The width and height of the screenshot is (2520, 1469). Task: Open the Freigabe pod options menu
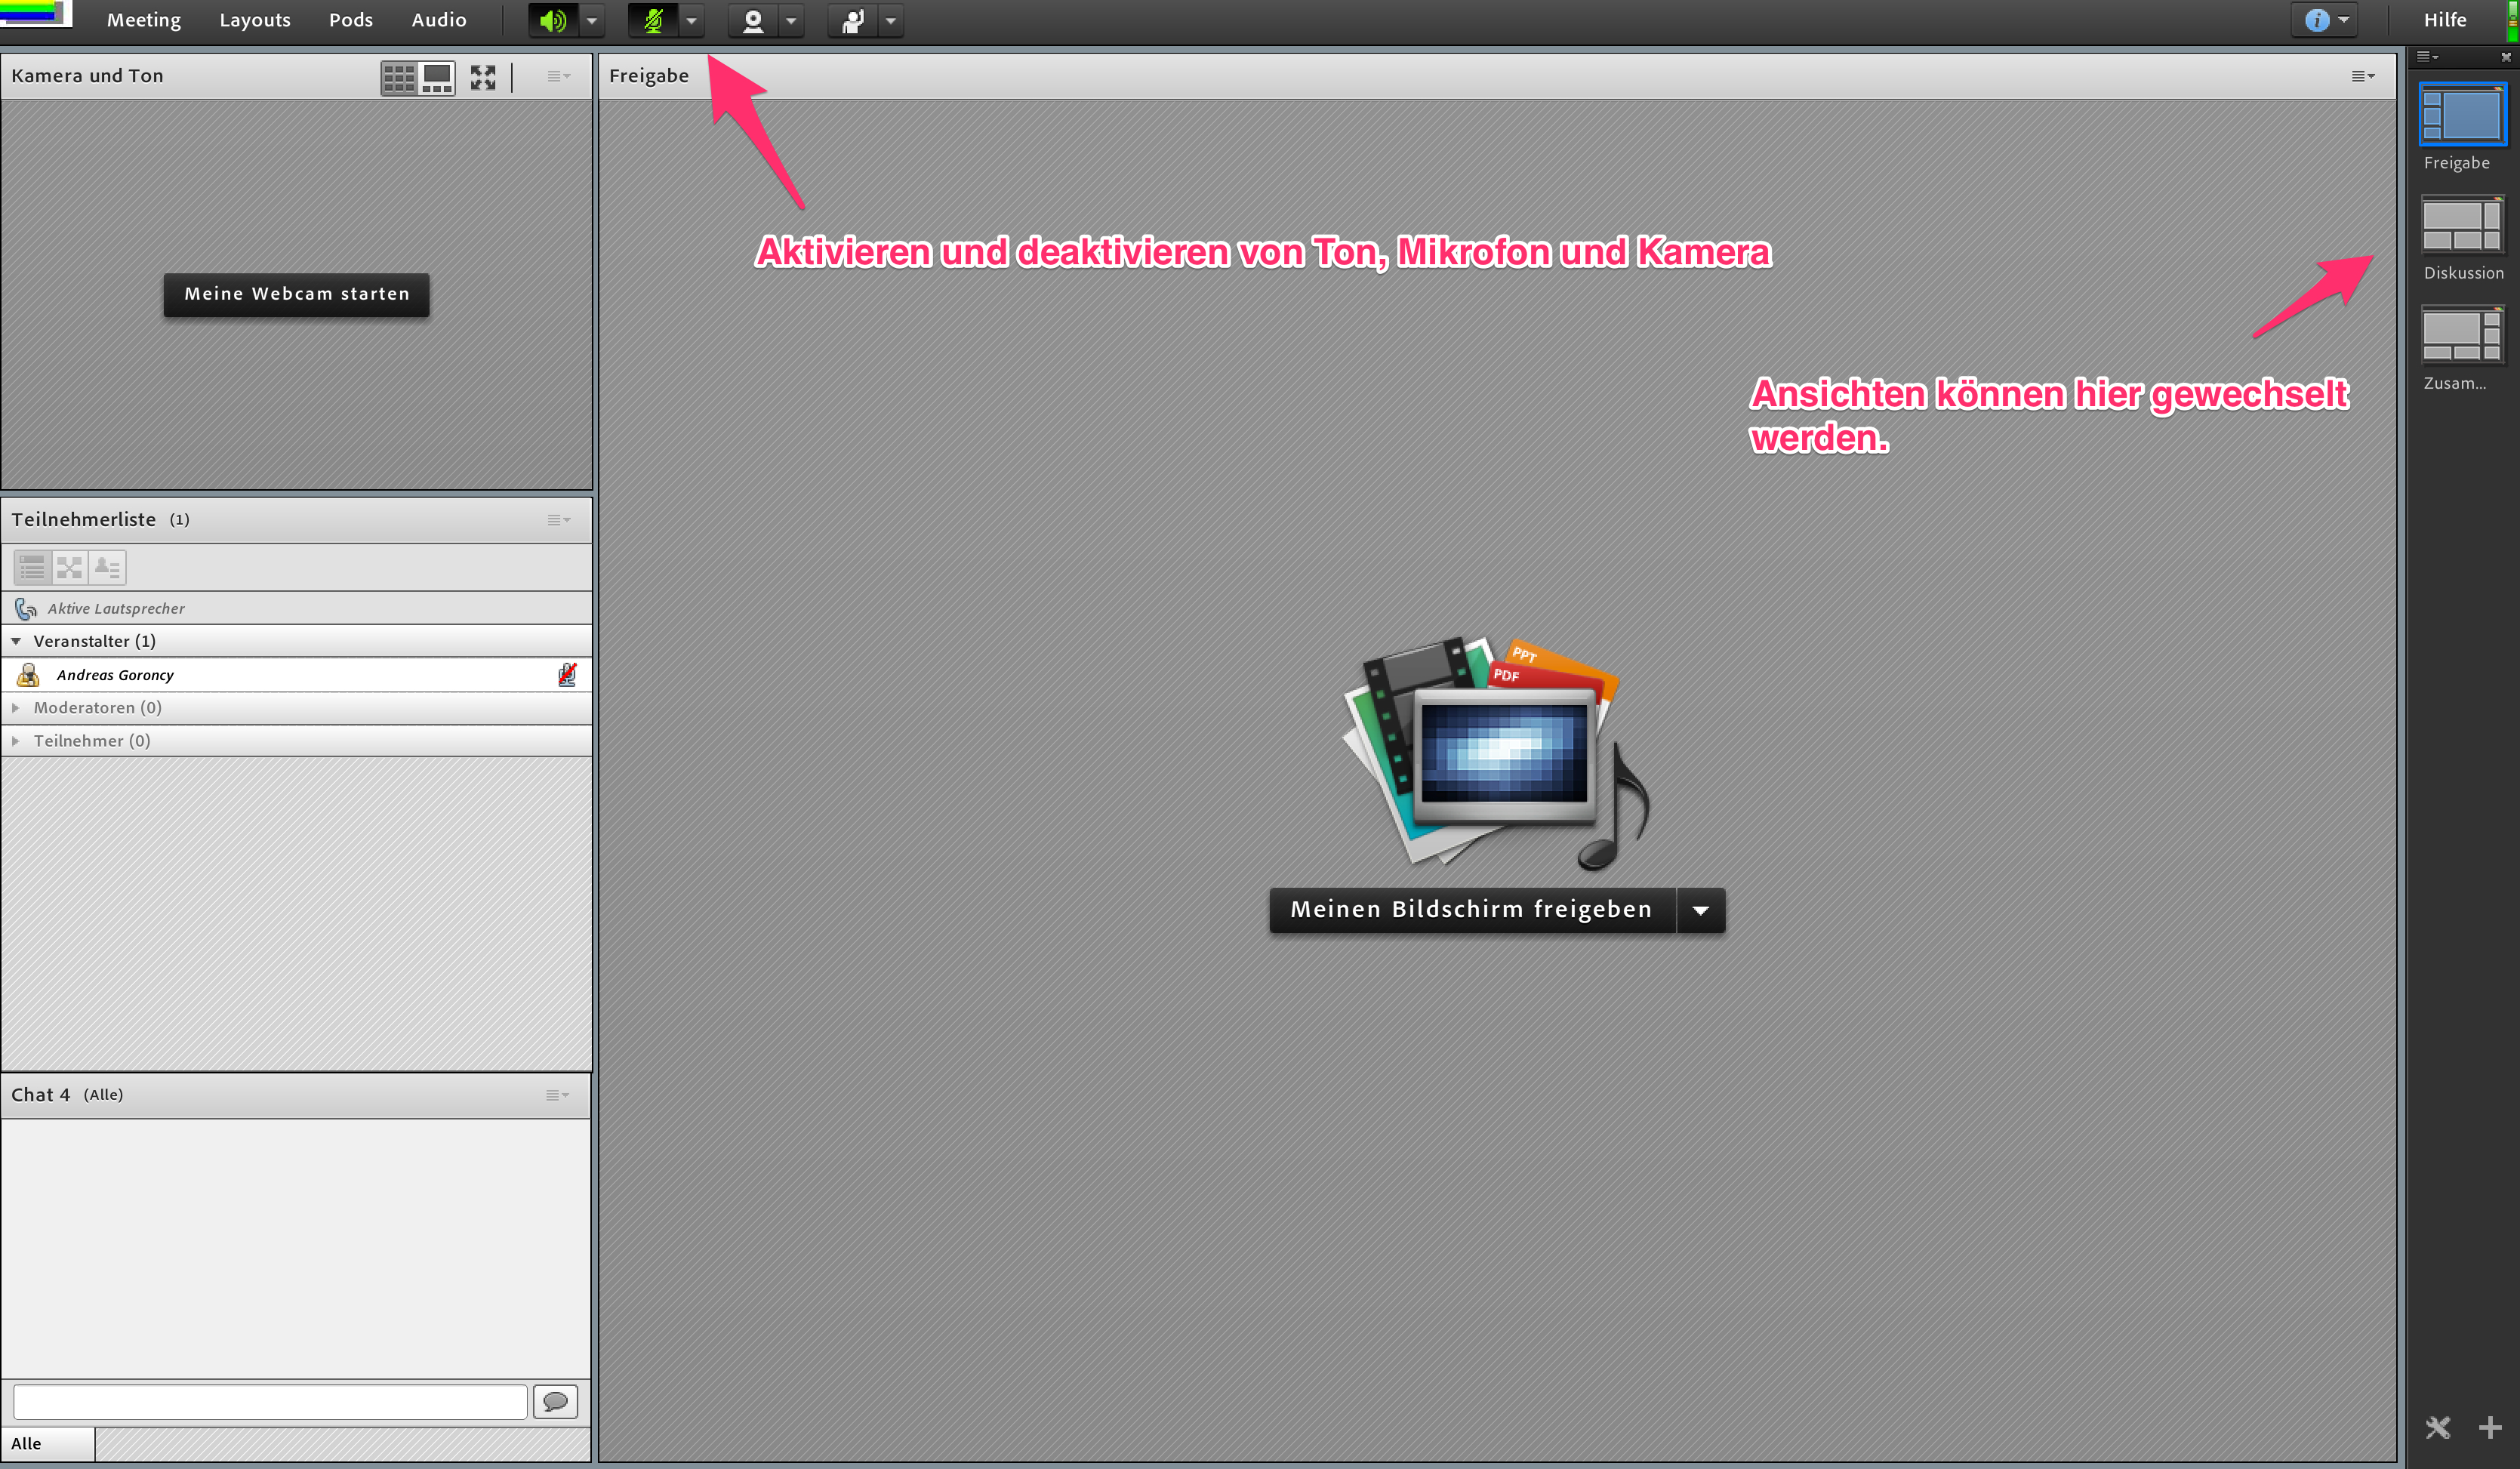tap(2362, 76)
